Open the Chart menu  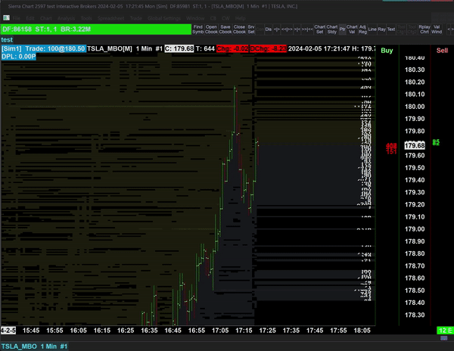click(x=45, y=18)
